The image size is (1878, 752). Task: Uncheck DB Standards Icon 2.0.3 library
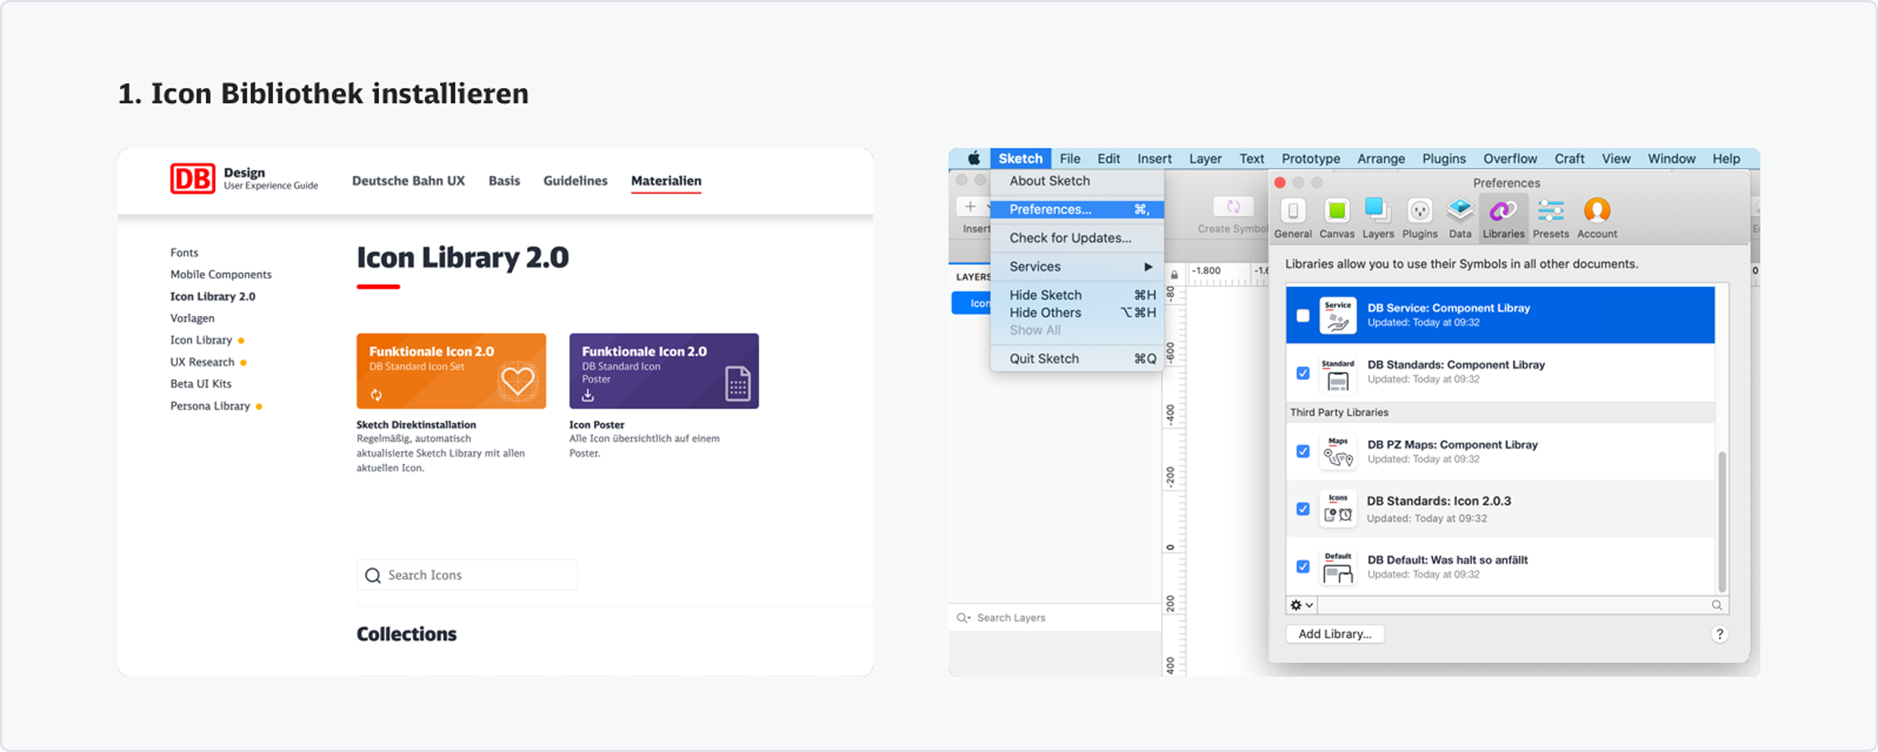point(1303,509)
